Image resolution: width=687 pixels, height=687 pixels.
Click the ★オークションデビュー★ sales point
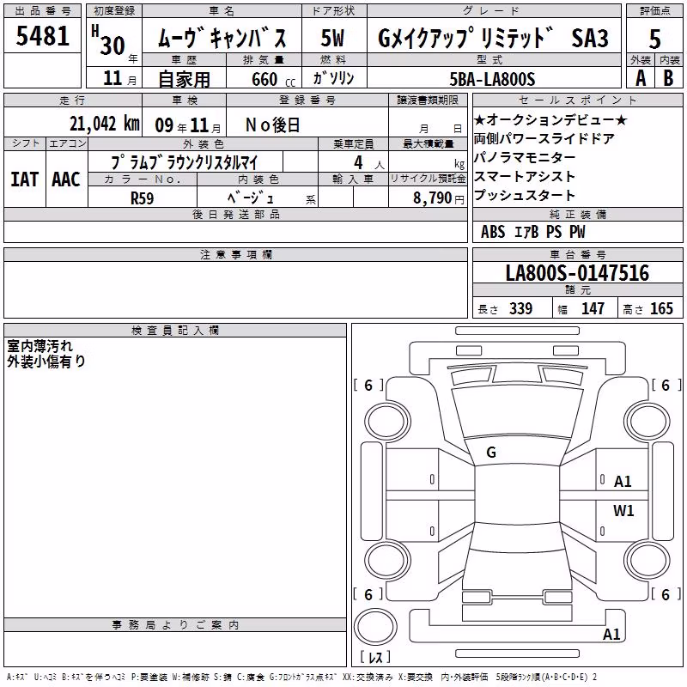click(x=550, y=119)
